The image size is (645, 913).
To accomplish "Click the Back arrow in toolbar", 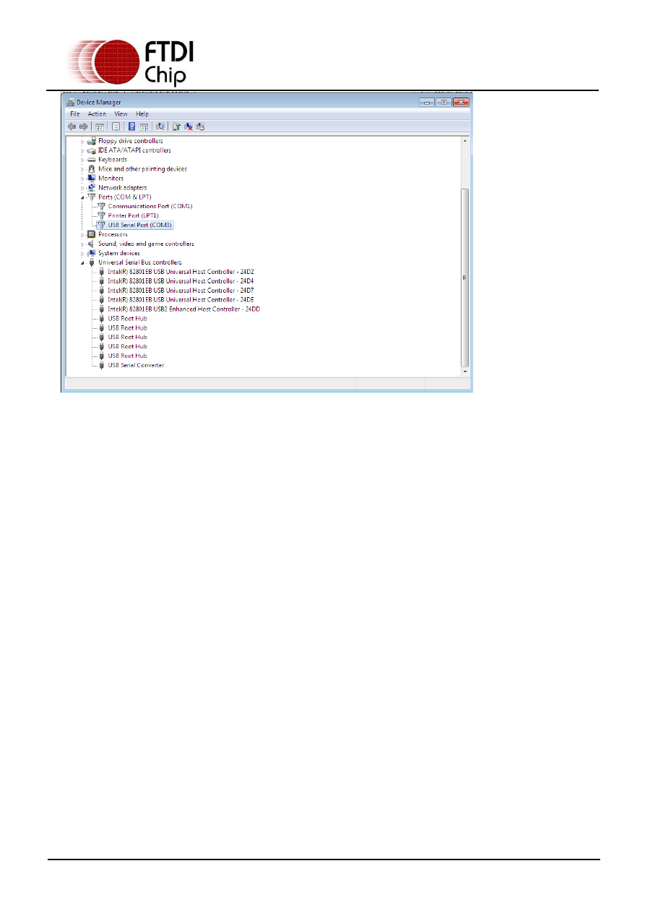I will 72,127.
